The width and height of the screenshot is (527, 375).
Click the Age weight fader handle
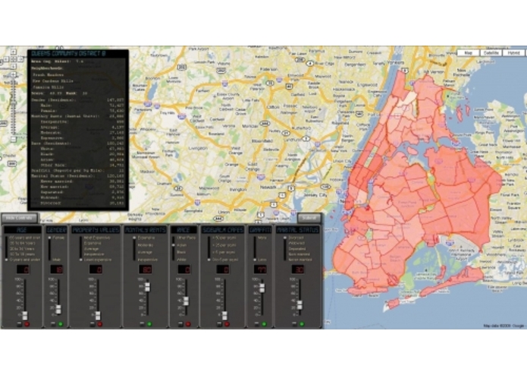tap(25, 316)
